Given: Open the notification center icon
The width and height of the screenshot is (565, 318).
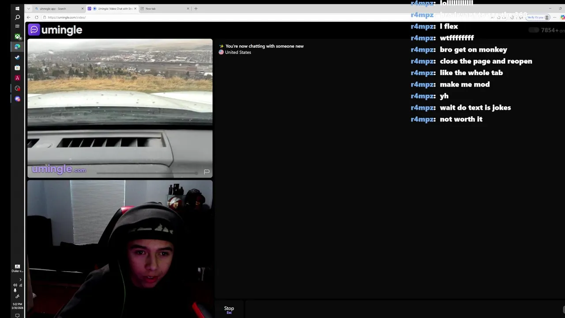Looking at the screenshot, I should point(17,315).
